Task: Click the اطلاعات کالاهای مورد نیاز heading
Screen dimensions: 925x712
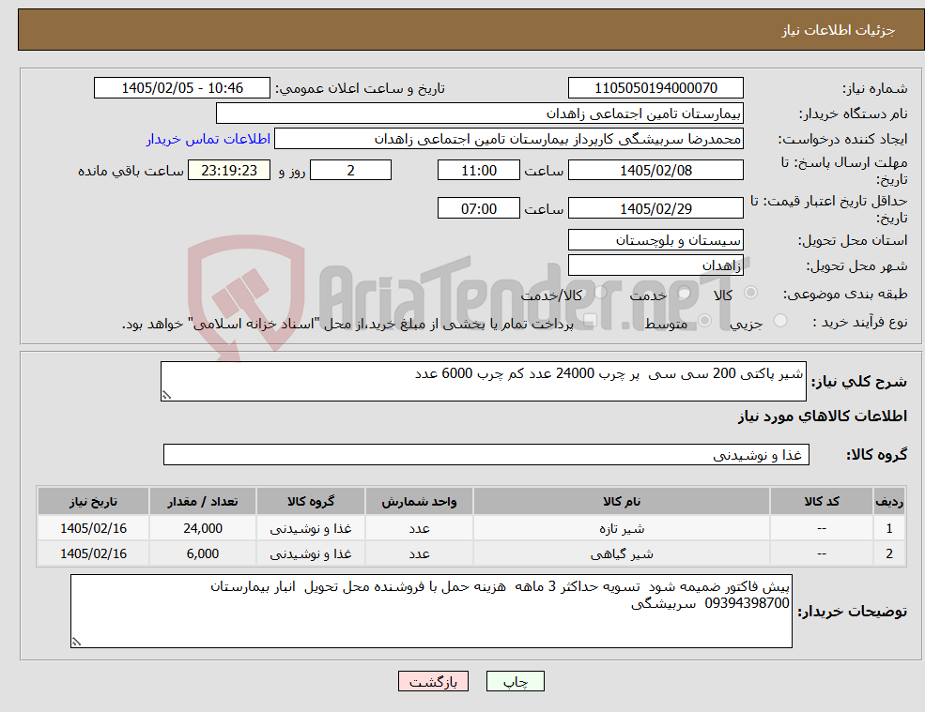Action: point(823,417)
